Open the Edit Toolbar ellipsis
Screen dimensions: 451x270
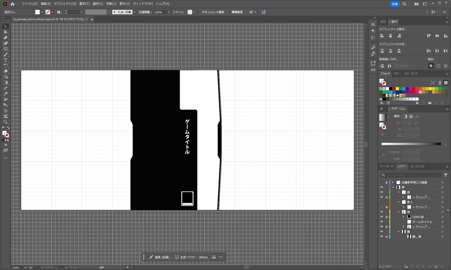(5, 158)
